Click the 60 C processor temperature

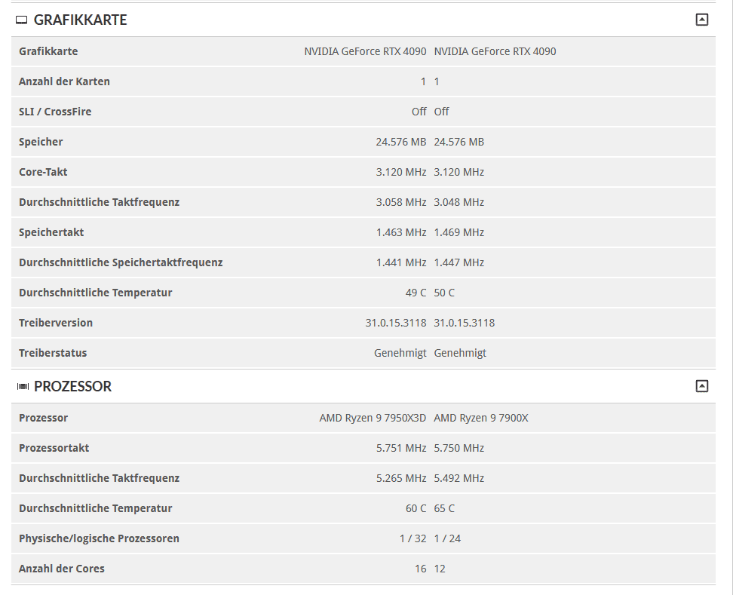pyautogui.click(x=416, y=508)
